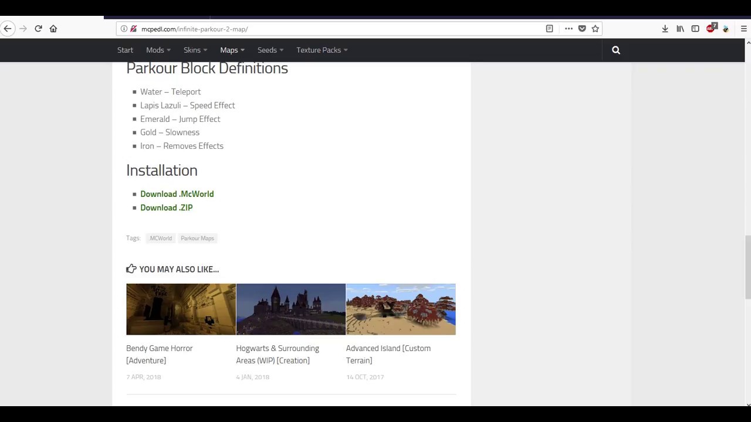751x422 pixels.
Task: Expand the Texture Packs dropdown menu
Action: [322, 50]
